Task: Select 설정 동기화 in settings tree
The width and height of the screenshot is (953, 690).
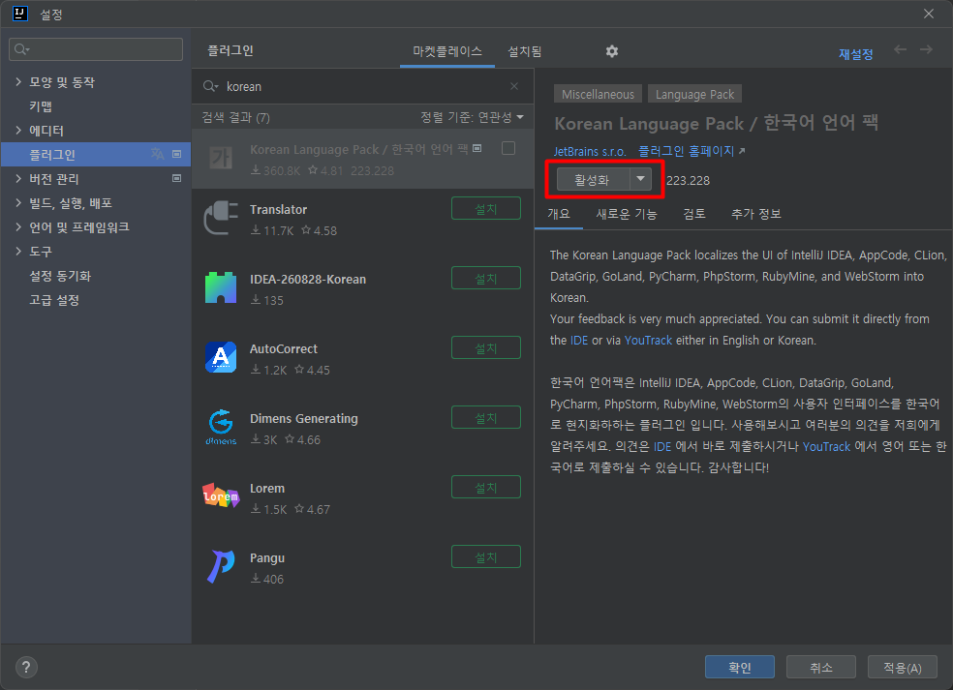Action: [x=60, y=276]
